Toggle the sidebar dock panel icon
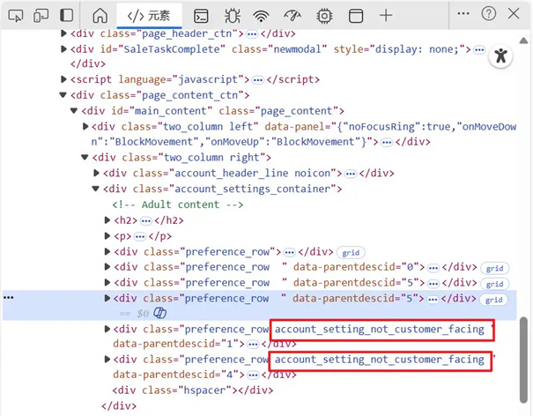 click(x=66, y=15)
